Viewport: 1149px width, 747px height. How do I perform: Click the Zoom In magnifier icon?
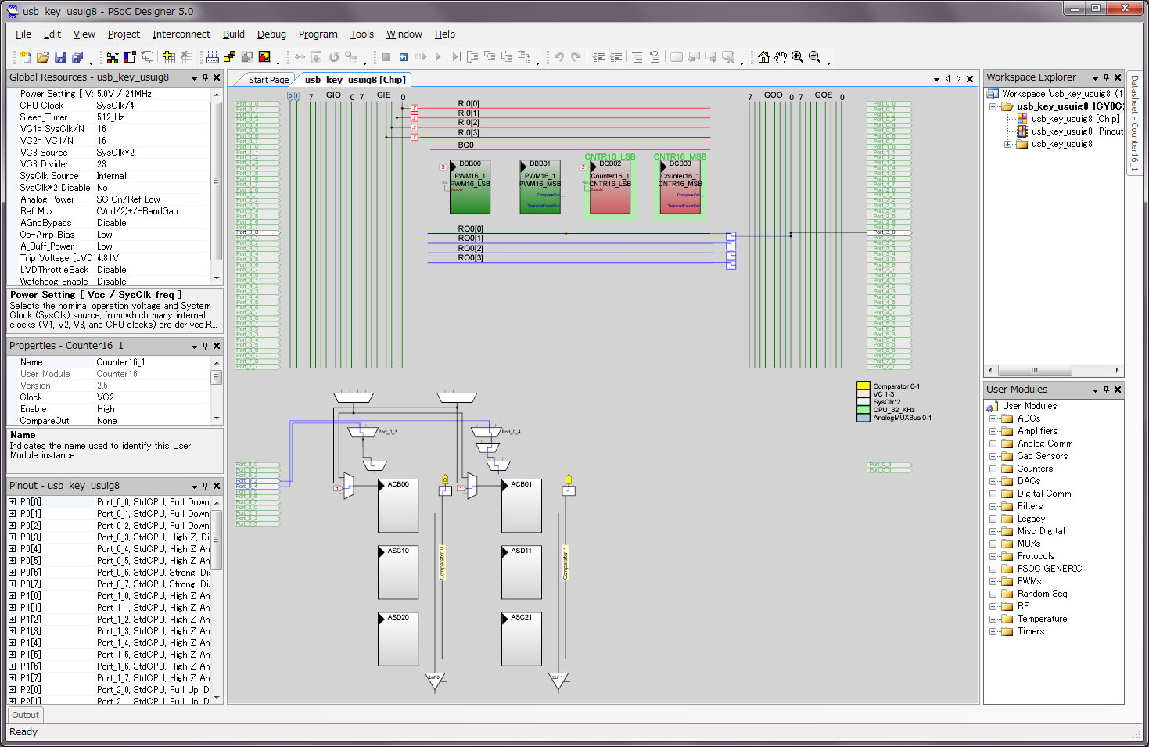coord(797,57)
